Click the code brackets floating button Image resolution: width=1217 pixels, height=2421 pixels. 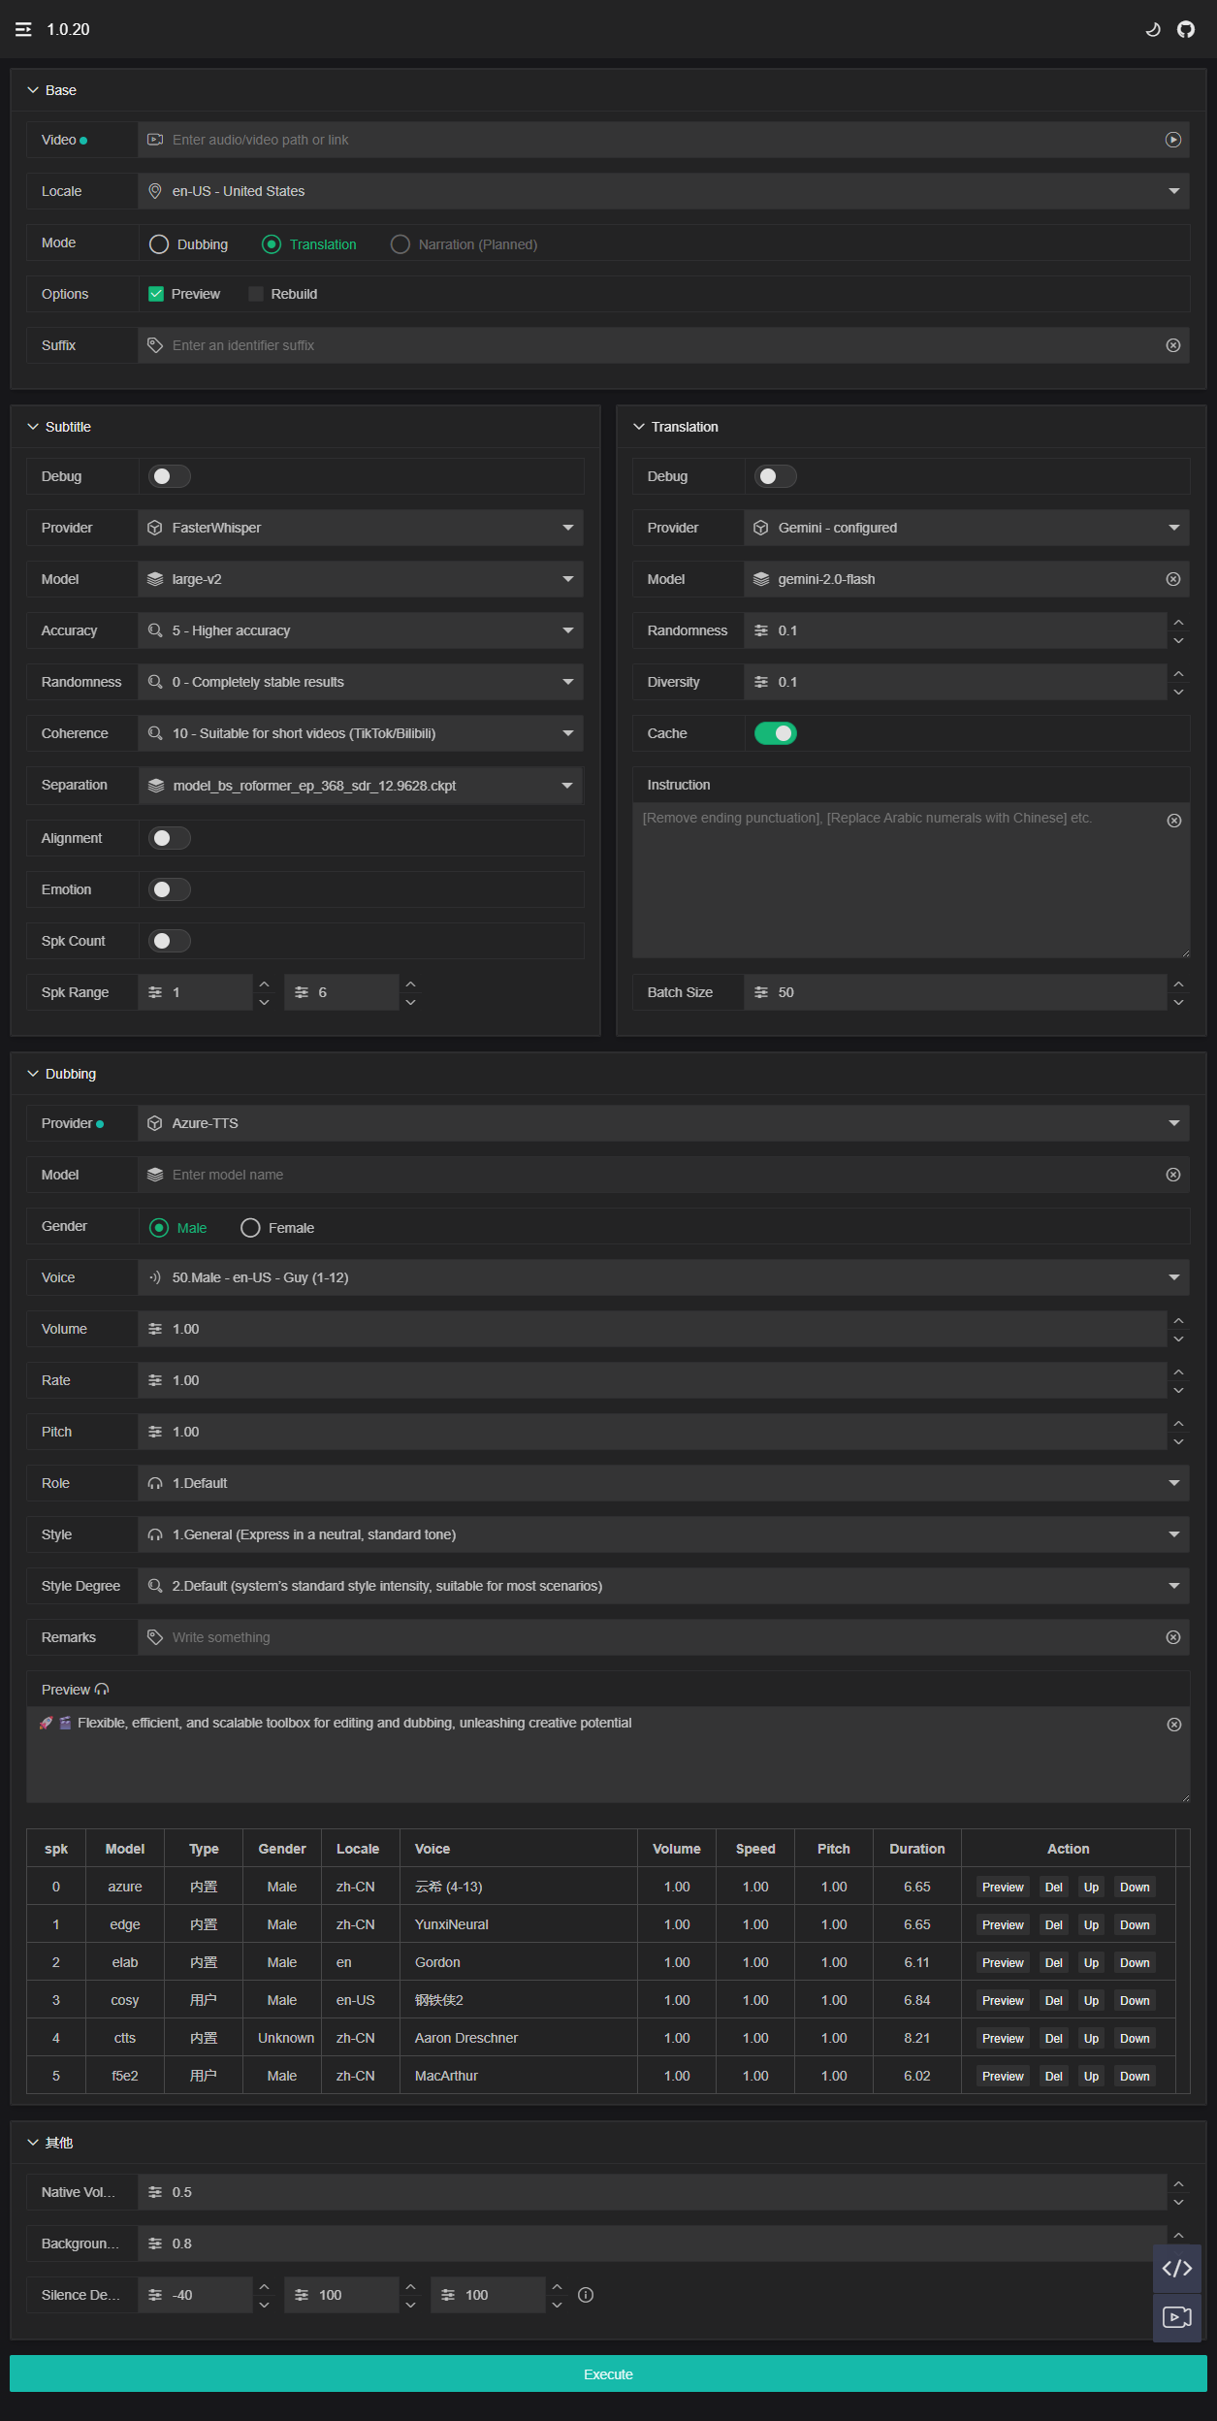click(x=1176, y=2268)
